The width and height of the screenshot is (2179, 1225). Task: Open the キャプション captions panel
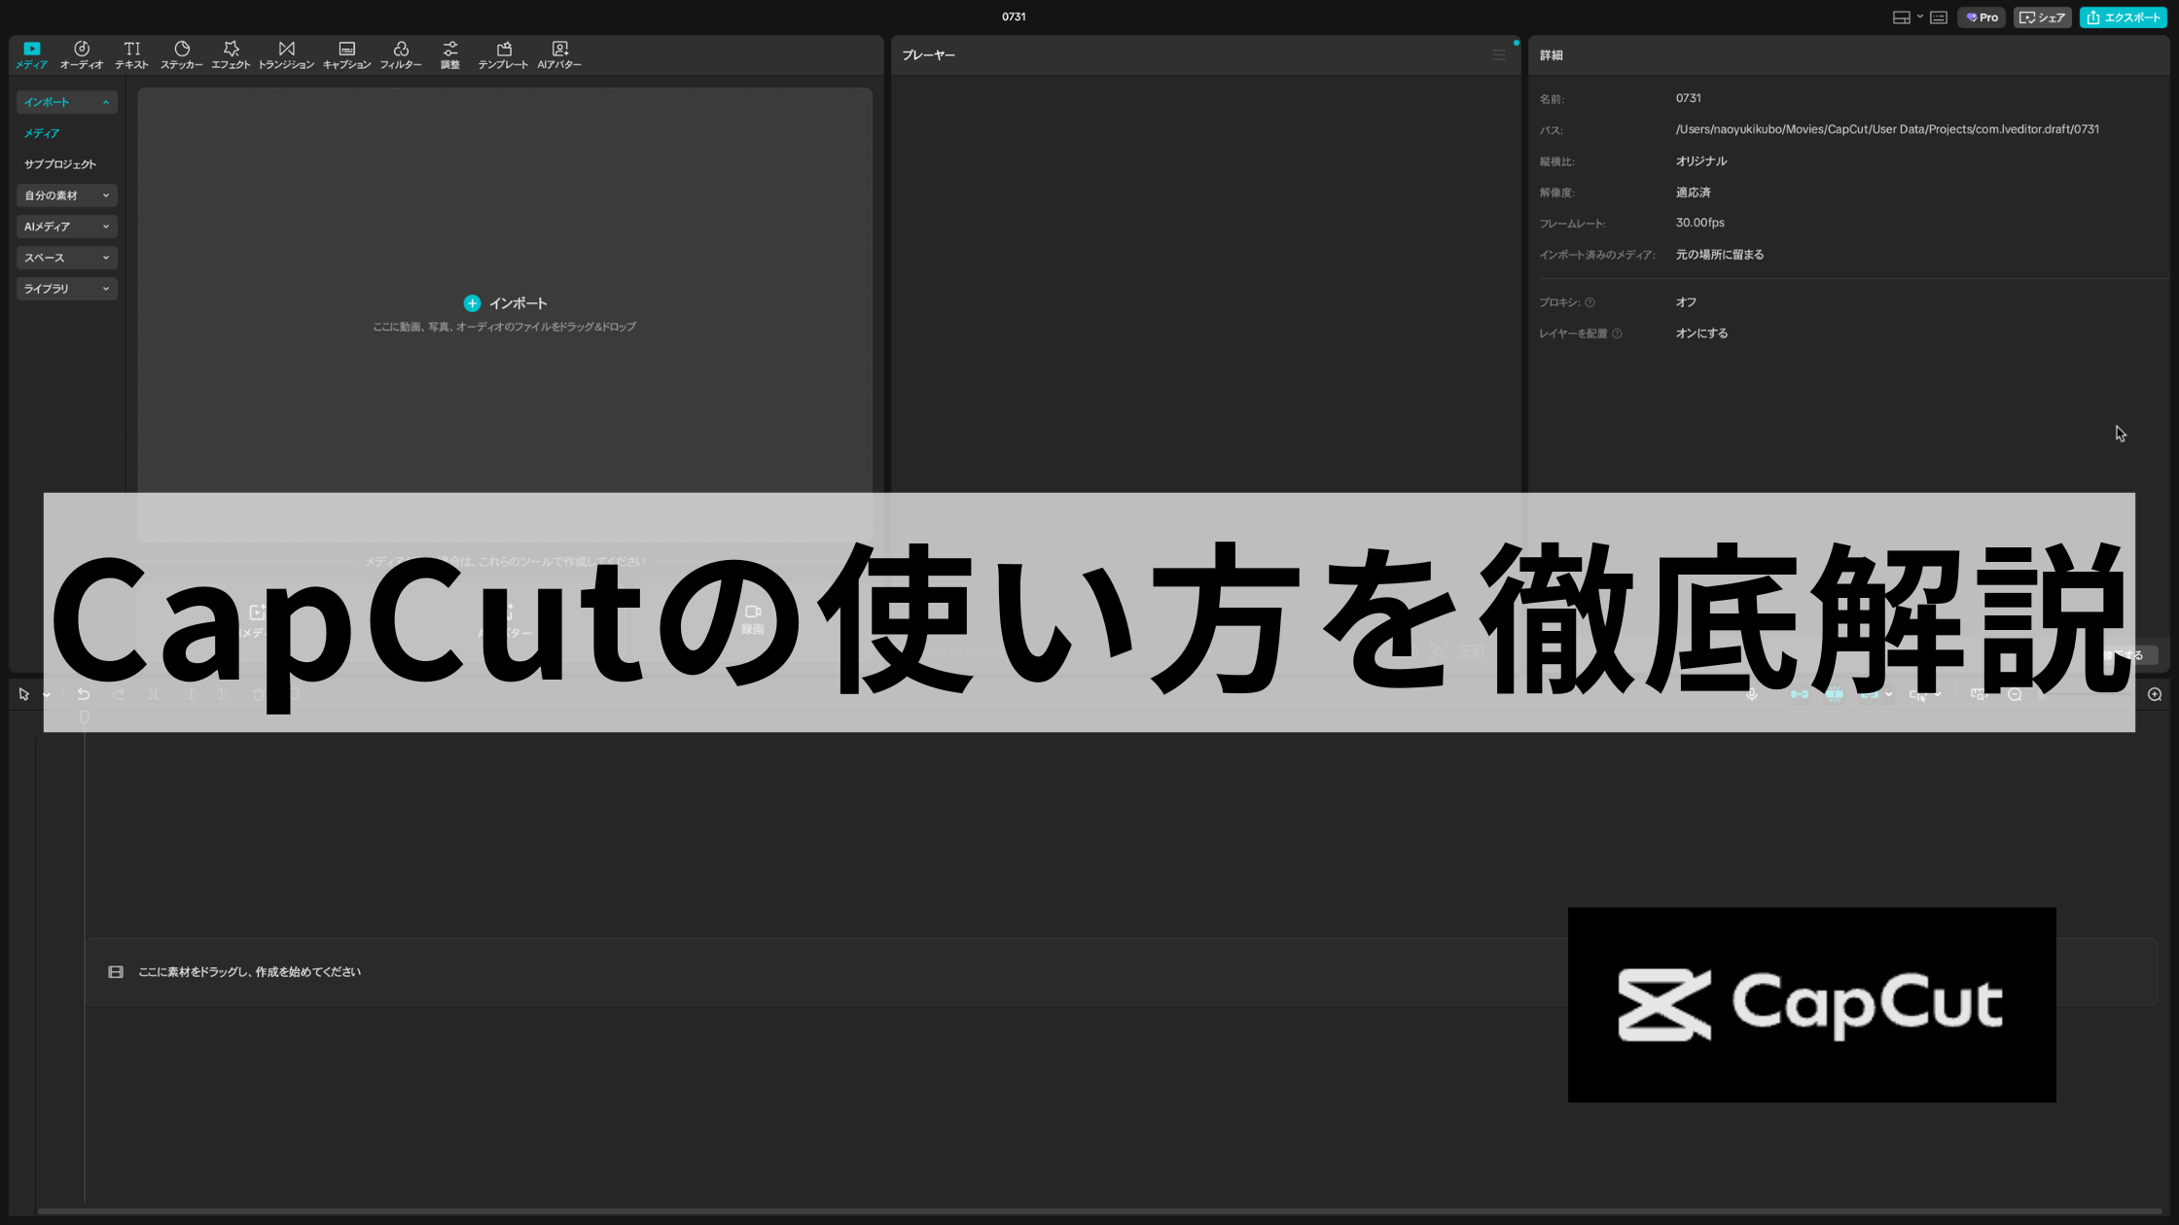tap(346, 55)
